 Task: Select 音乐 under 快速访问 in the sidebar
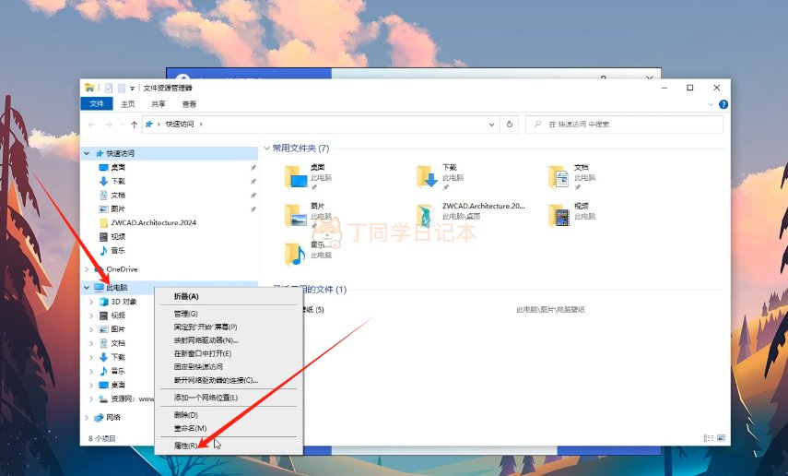tap(118, 250)
